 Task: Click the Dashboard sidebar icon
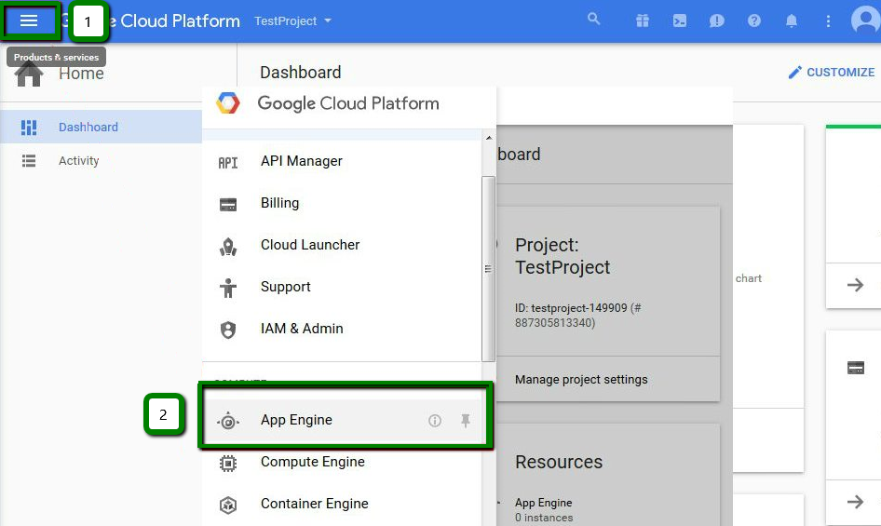click(x=29, y=128)
